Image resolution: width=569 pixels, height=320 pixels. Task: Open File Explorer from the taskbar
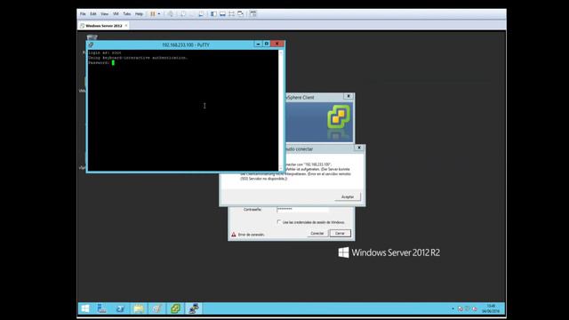coord(139,308)
